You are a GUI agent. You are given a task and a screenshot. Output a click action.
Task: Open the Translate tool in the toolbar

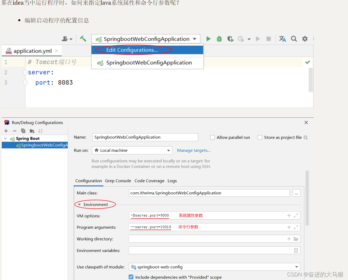[x=282, y=39]
